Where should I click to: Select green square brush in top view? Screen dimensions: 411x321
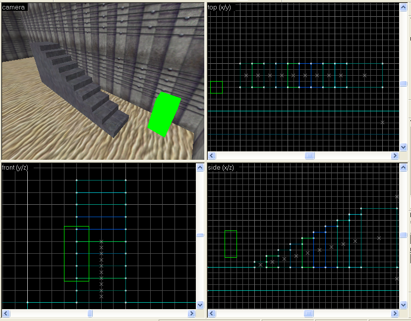(x=216, y=88)
